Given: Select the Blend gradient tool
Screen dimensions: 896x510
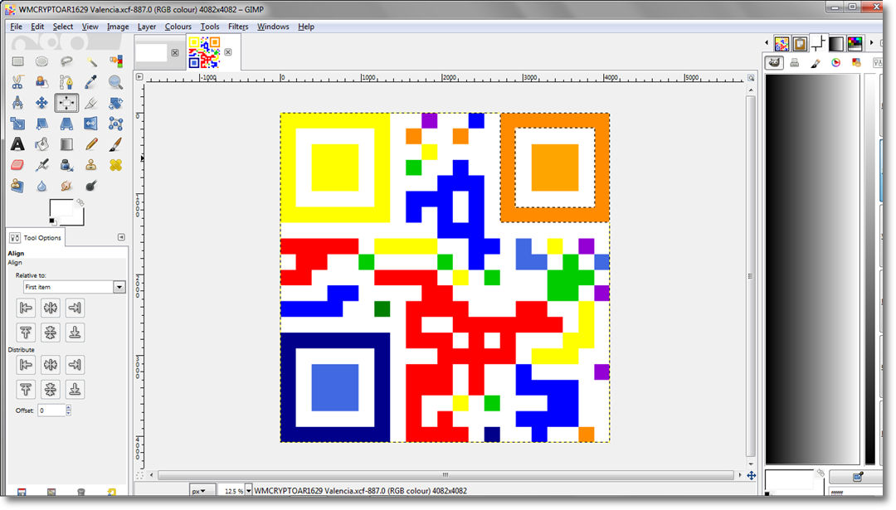Looking at the screenshot, I should (66, 144).
